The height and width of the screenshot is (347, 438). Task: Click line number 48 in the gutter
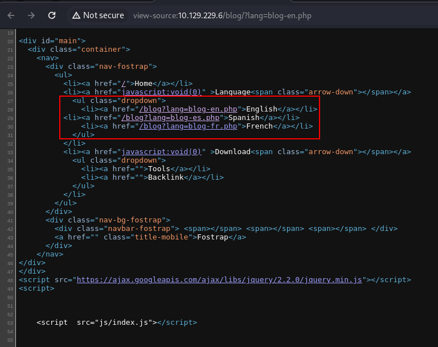pos(10,280)
